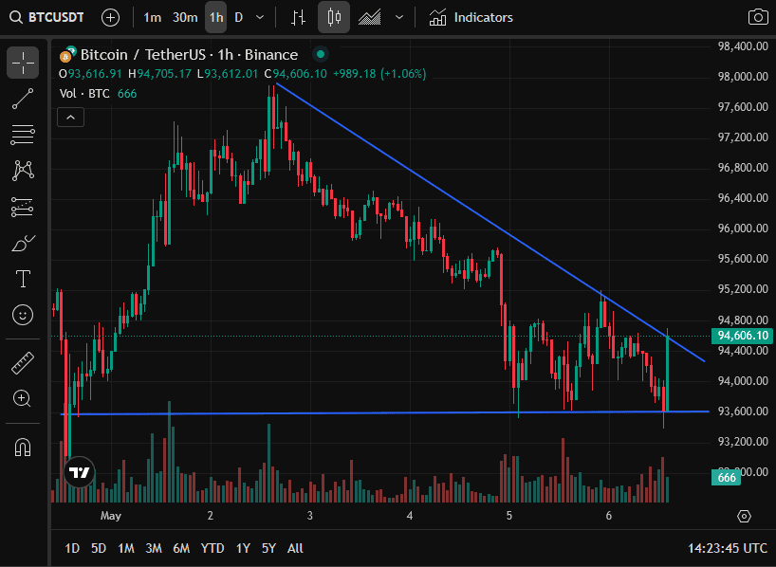Click the May date axis label

coord(110,516)
